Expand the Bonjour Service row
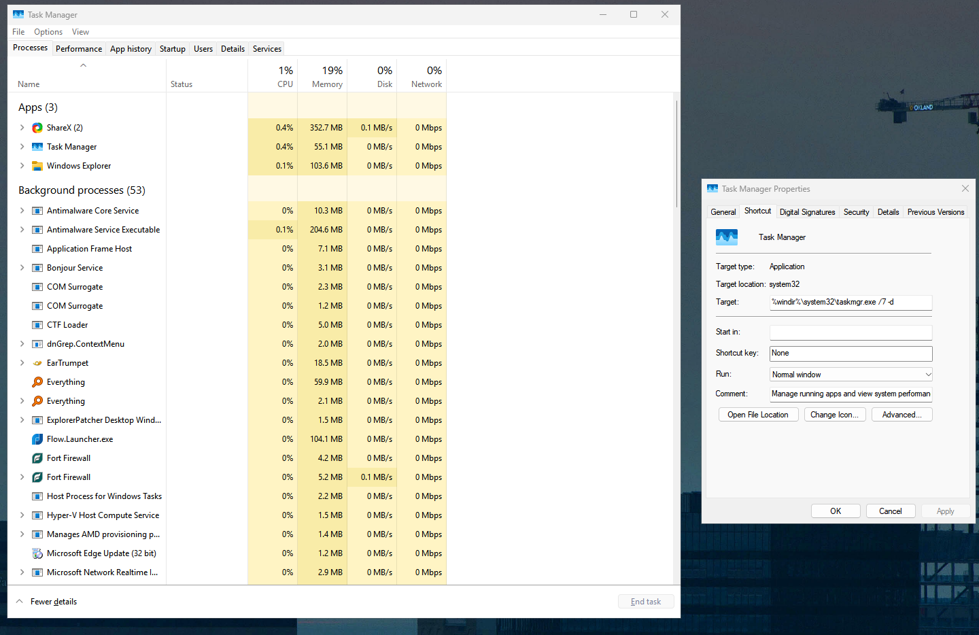The image size is (979, 635). 22,268
